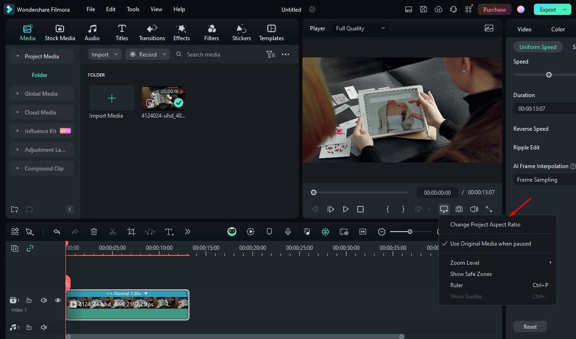Open the Titles tab

pos(122,33)
